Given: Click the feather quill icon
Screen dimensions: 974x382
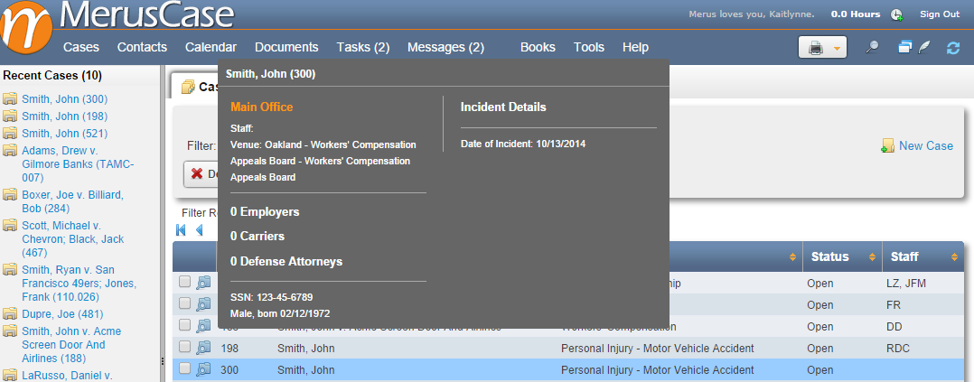Looking at the screenshot, I should (x=925, y=47).
